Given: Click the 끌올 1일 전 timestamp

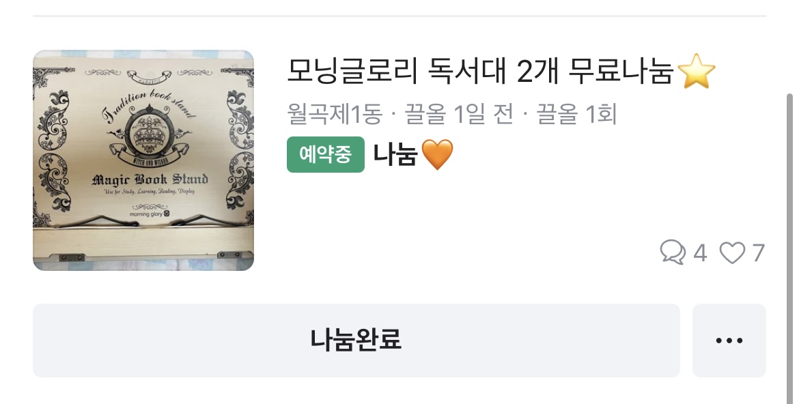Looking at the screenshot, I should tap(458, 113).
